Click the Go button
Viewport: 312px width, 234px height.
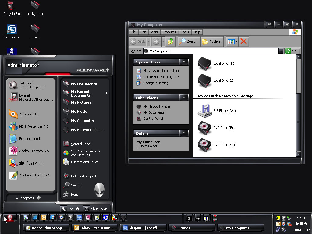coord(292,51)
